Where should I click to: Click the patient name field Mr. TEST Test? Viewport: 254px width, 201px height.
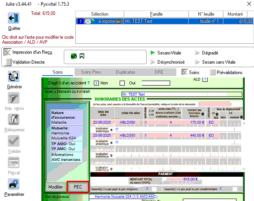click(182, 94)
